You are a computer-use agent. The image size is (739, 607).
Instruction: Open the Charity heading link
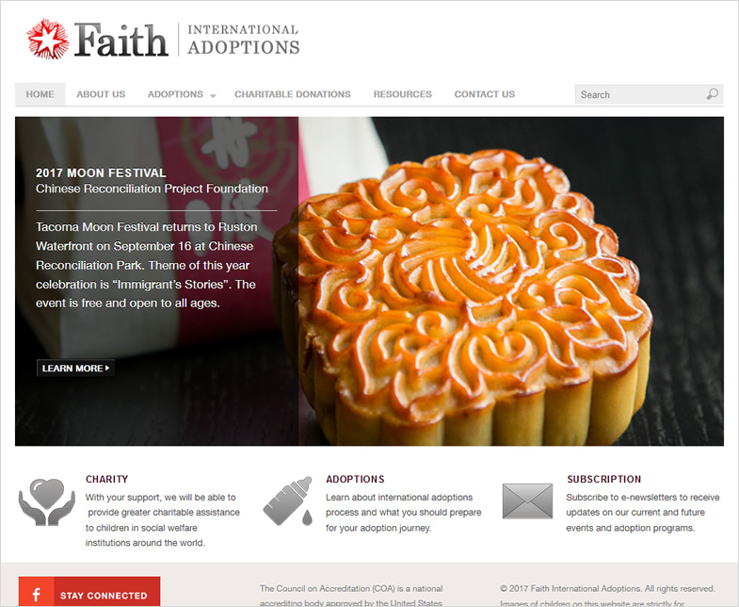pyautogui.click(x=107, y=479)
